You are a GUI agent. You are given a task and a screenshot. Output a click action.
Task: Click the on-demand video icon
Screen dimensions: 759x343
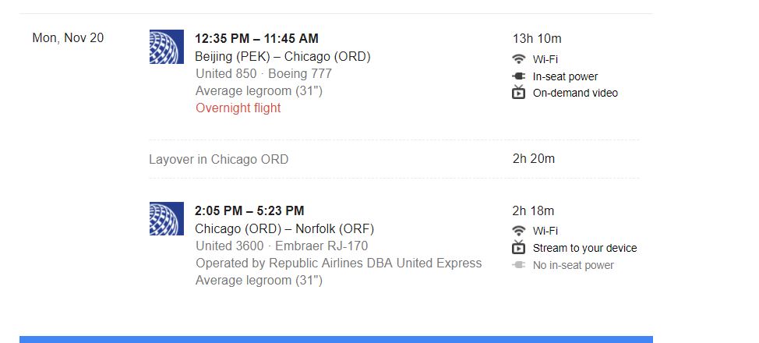(x=518, y=92)
